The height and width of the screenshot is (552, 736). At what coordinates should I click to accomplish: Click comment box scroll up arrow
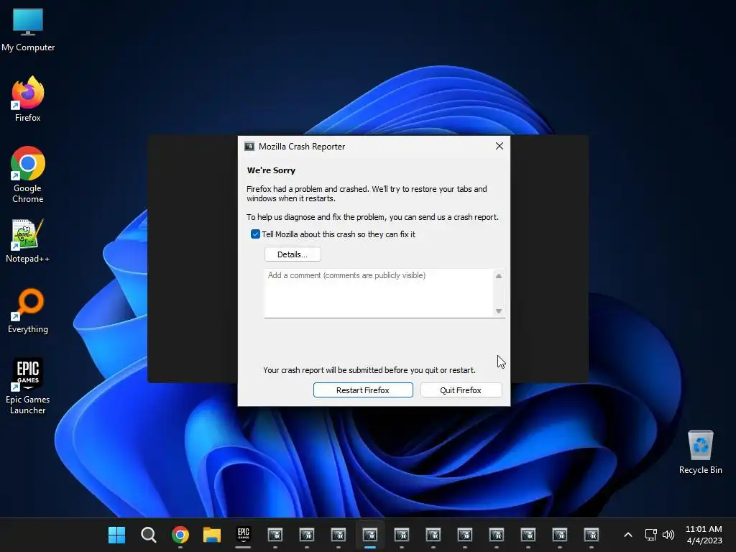point(499,276)
